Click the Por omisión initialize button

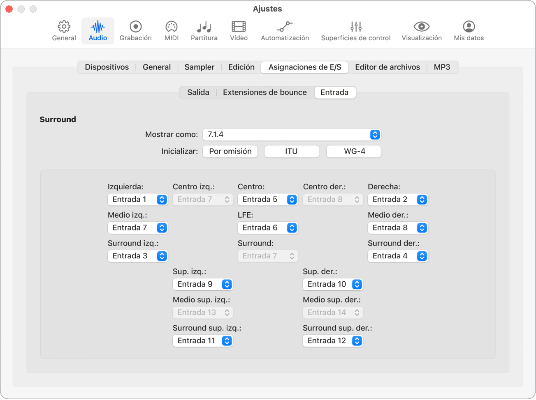[x=230, y=152]
